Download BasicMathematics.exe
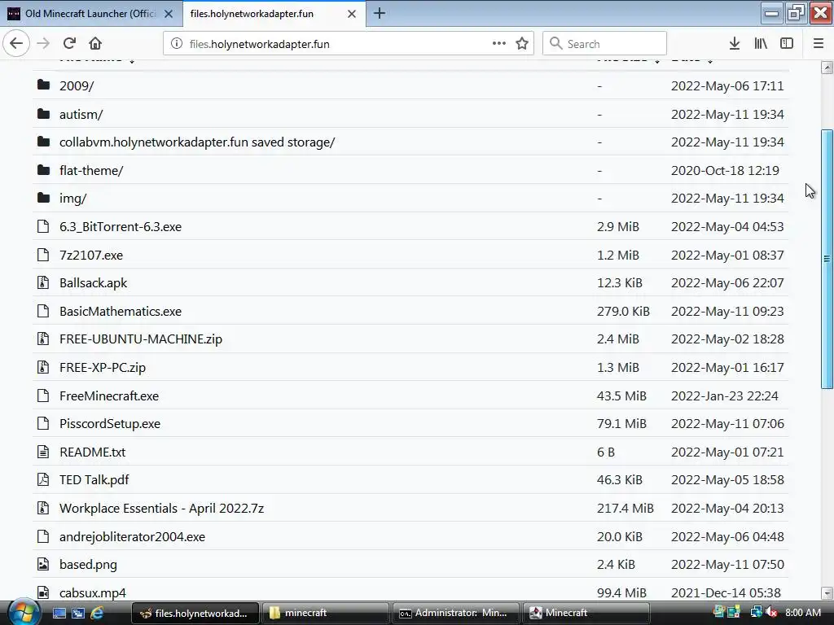Screen dimensions: 834x625 point(121,312)
